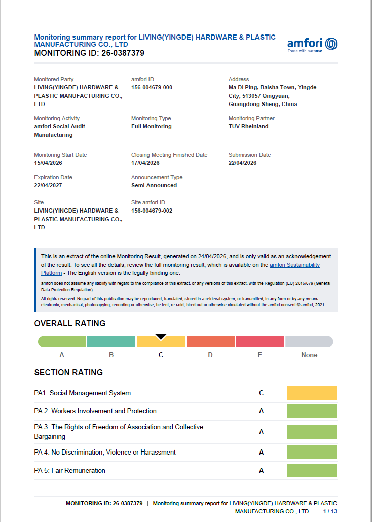Click the TUV Rheinland monitoring partner text
372x522 pixels.
point(248,126)
